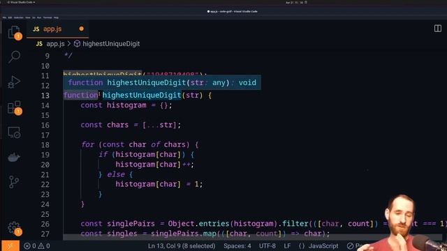The width and height of the screenshot is (447, 251).
Task: Click highestUniqueDigit in the breadcrumb path
Action: click(x=111, y=44)
